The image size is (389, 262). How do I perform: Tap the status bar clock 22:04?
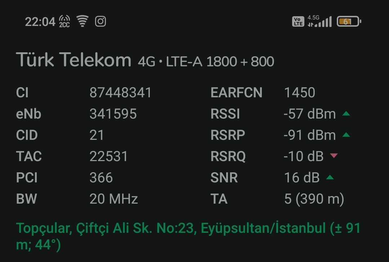pos(40,22)
